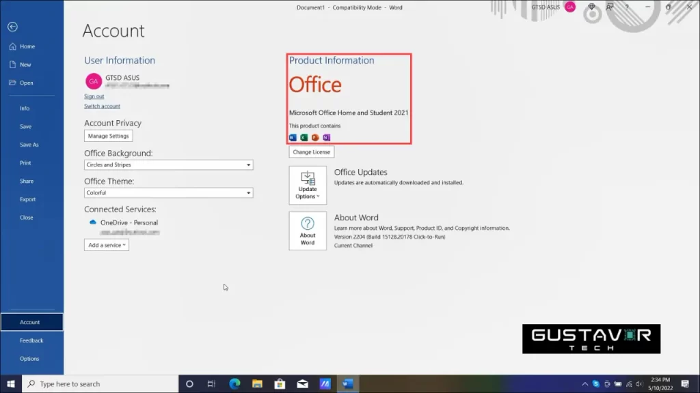700x393 pixels.
Task: Click the Word icon under This product contains
Action: click(x=293, y=138)
